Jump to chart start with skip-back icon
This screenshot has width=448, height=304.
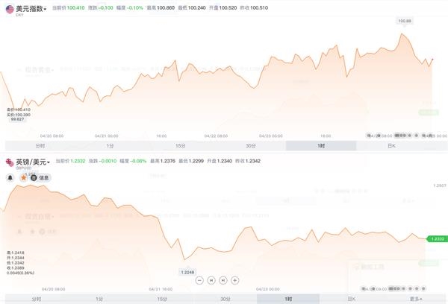pos(211,280)
